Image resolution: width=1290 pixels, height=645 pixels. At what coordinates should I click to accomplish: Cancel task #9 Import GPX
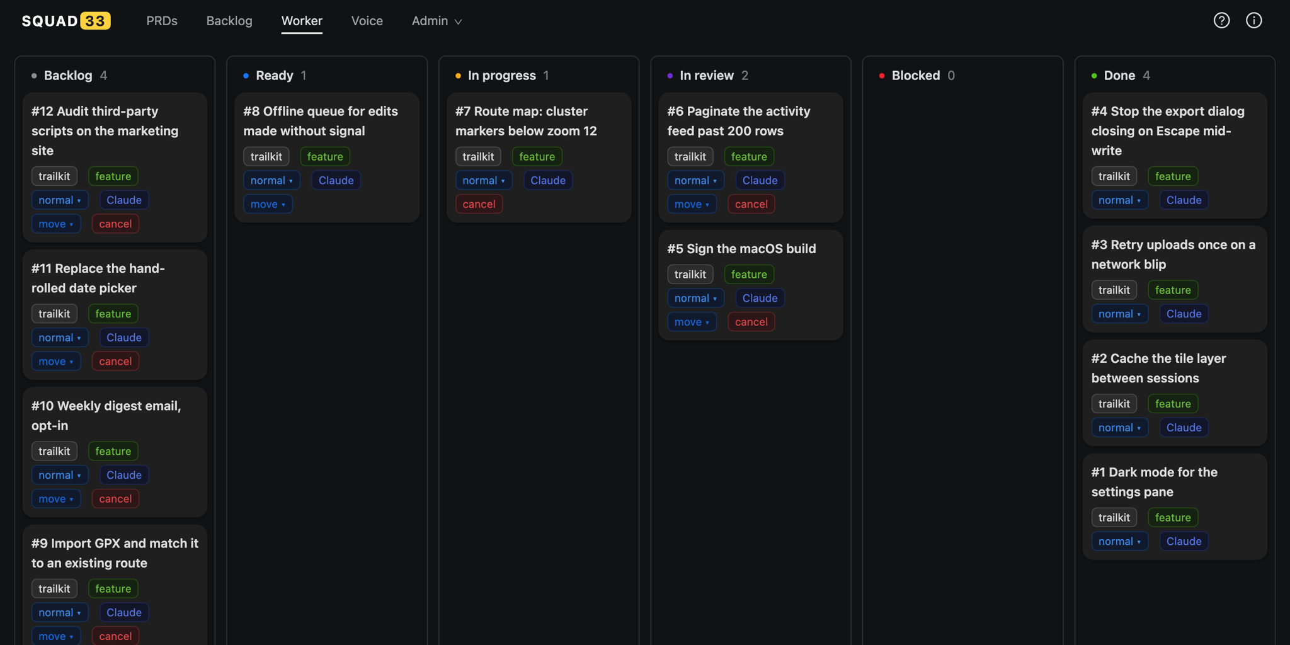(x=115, y=636)
